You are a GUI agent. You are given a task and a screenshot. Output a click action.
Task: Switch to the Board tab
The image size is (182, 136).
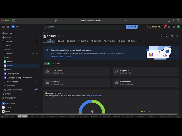pos(71,41)
